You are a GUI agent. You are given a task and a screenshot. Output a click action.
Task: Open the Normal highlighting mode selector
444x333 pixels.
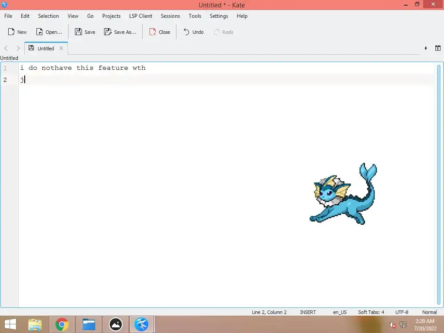point(429,312)
